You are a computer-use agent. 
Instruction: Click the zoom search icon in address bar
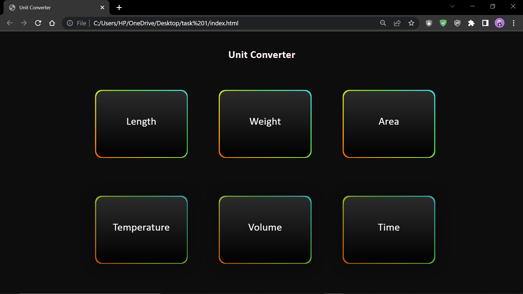coord(383,23)
